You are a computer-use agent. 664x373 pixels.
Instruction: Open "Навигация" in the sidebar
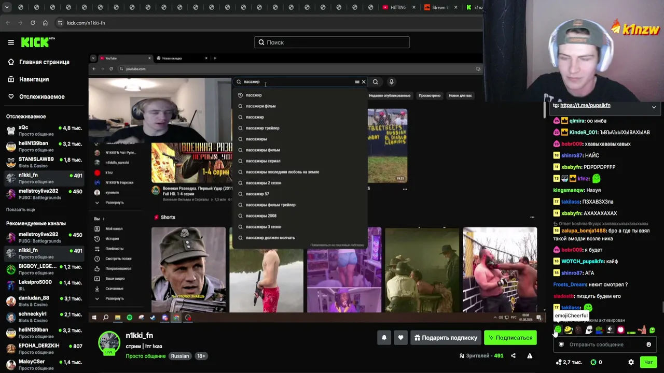[x=29, y=79]
